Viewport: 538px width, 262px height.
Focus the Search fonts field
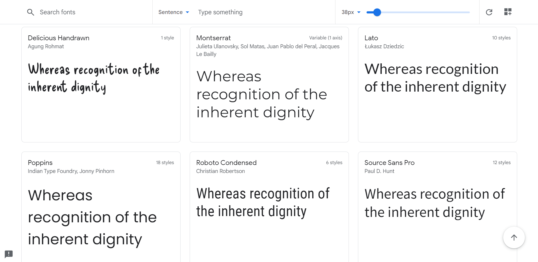(86, 12)
